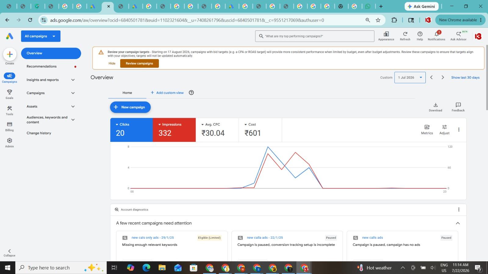The width and height of the screenshot is (488, 274).
Task: Open the Tools wrench icon
Action: pyautogui.click(x=9, y=108)
